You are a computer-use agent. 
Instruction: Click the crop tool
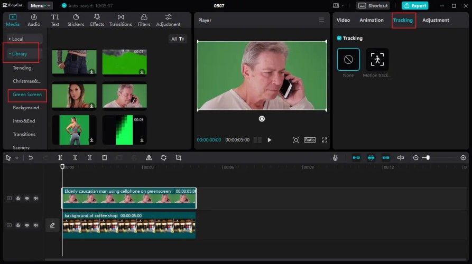[x=179, y=157]
